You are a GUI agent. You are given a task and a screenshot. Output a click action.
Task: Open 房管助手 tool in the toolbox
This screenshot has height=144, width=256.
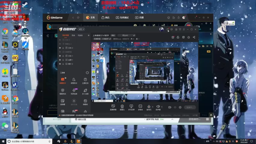tap(74, 81)
